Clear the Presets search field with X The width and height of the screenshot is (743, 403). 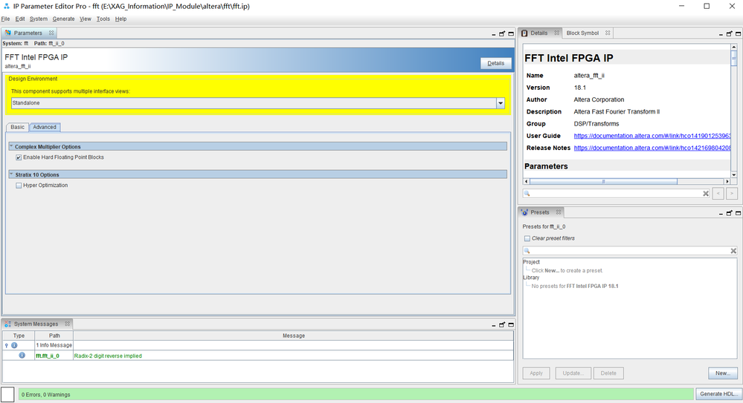[733, 251]
